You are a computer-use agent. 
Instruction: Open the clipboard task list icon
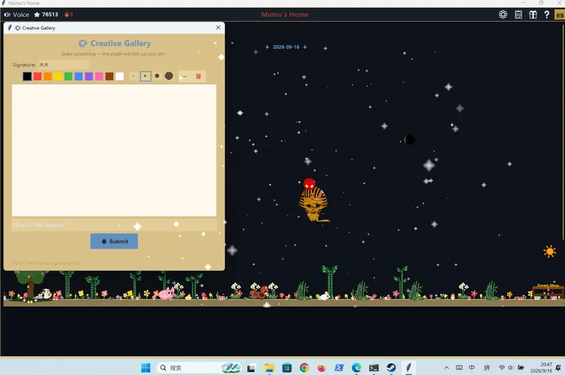click(x=518, y=14)
